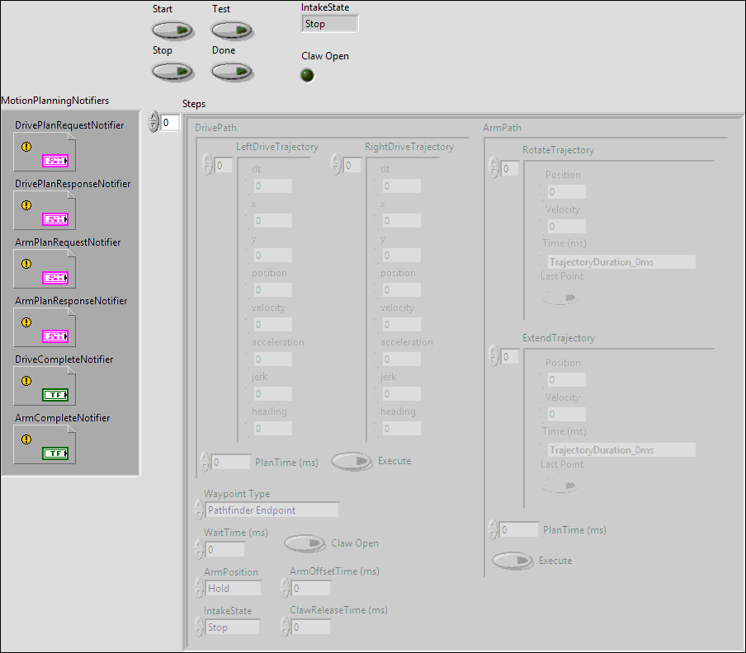Image resolution: width=746 pixels, height=653 pixels.
Task: Open the ArmPosition Hold dropdown
Action: coord(234,588)
